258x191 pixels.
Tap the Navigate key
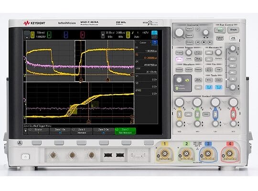click(x=189, y=42)
